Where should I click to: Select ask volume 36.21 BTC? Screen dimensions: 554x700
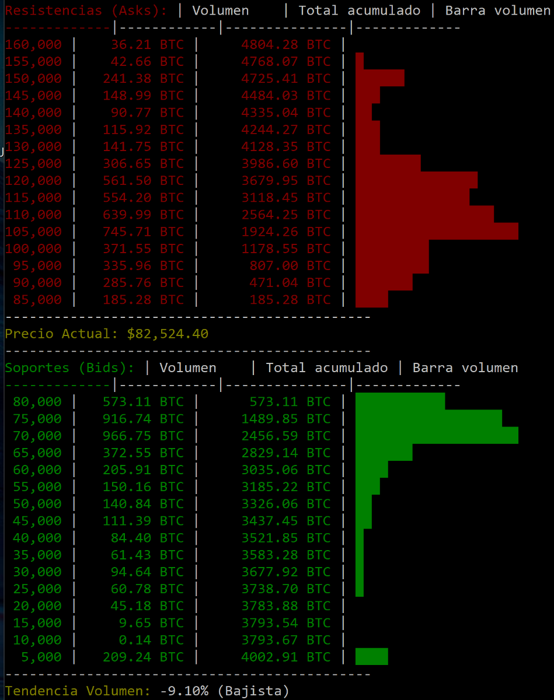[x=147, y=44]
